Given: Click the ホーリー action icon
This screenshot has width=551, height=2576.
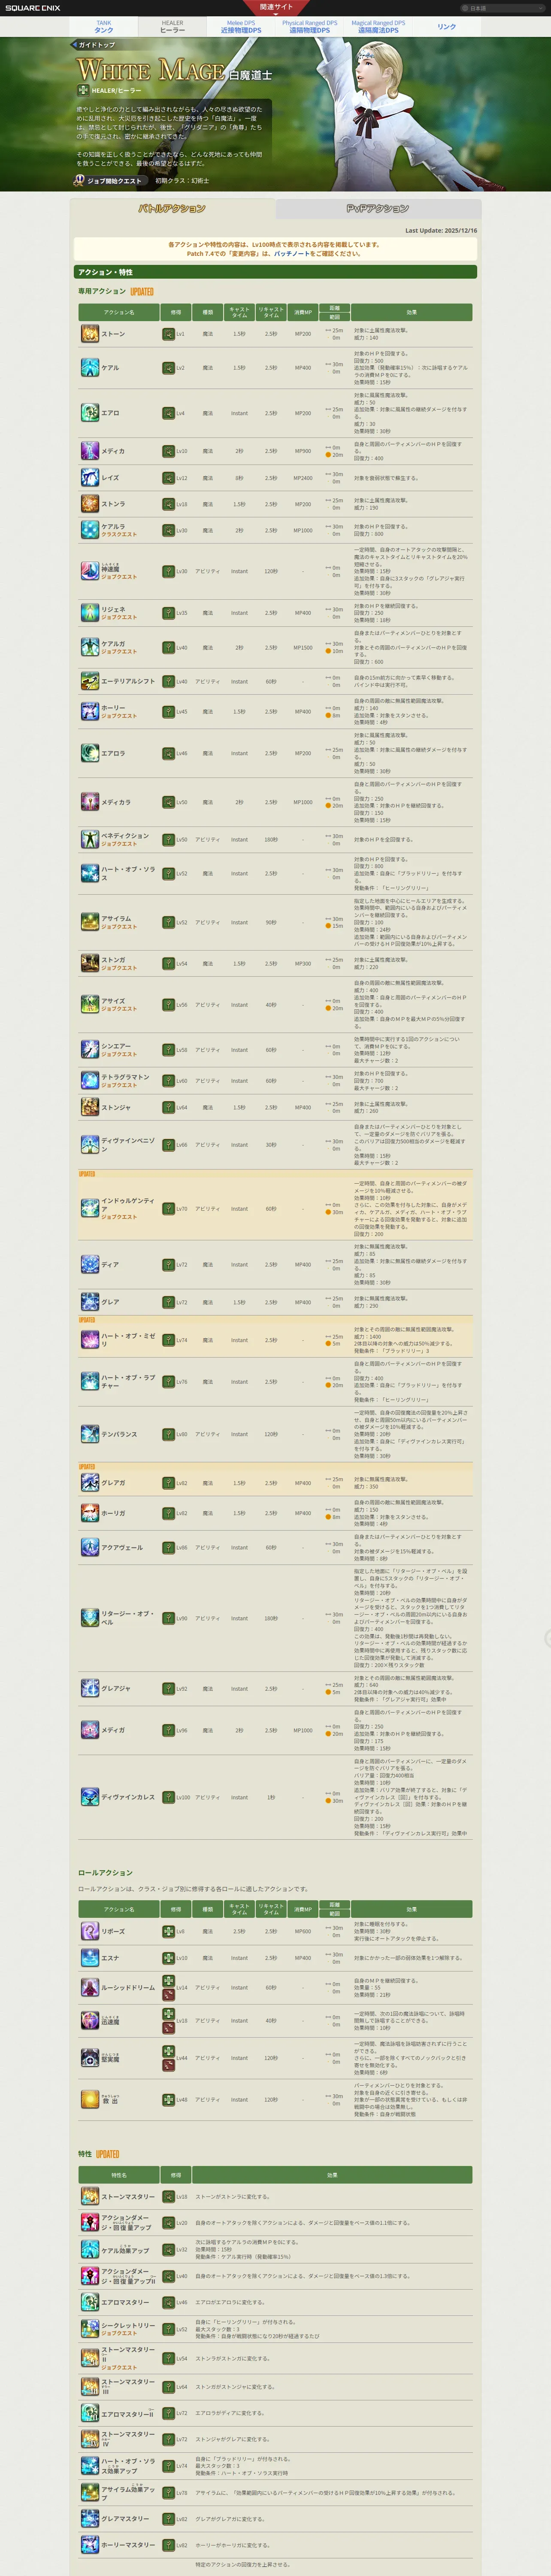Looking at the screenshot, I should tap(90, 712).
